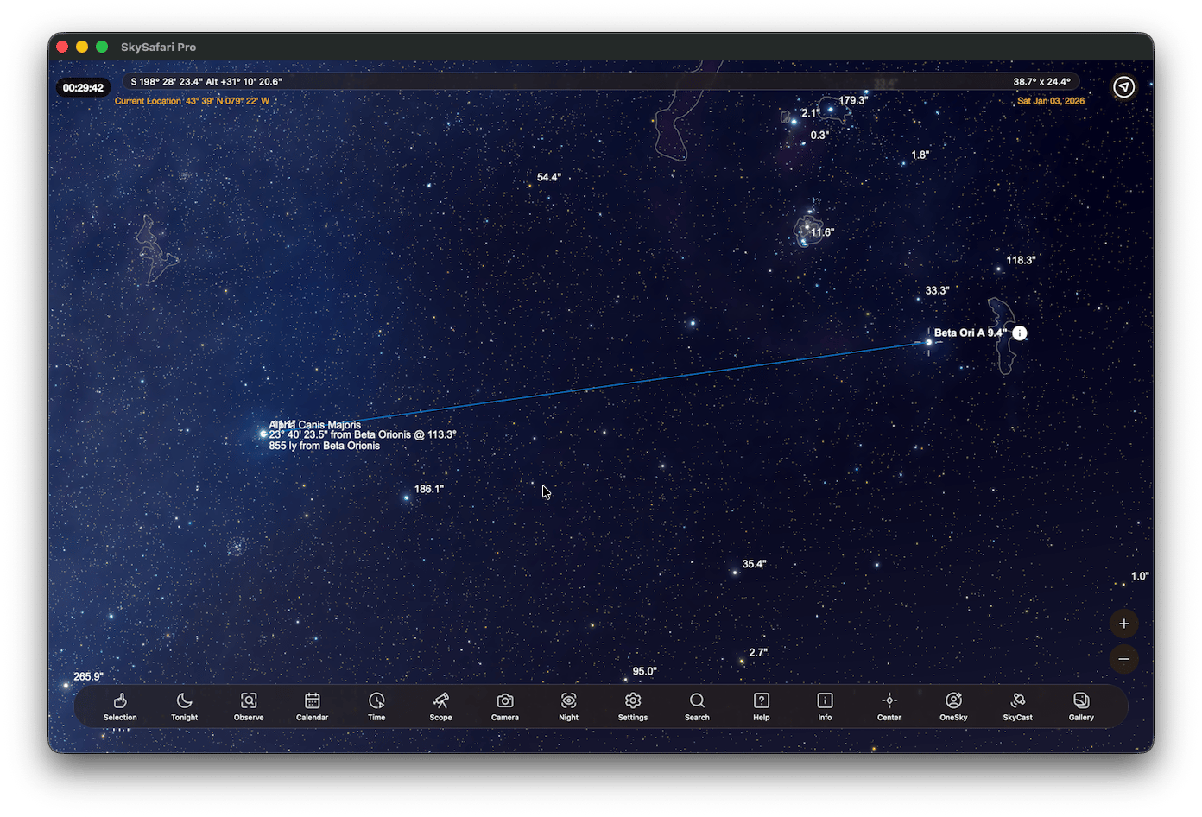Center the selected object

coord(889,706)
